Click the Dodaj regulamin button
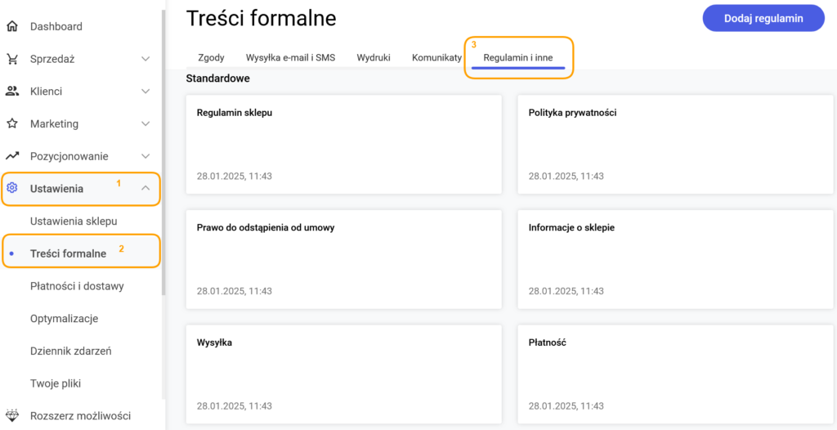 [x=763, y=18]
